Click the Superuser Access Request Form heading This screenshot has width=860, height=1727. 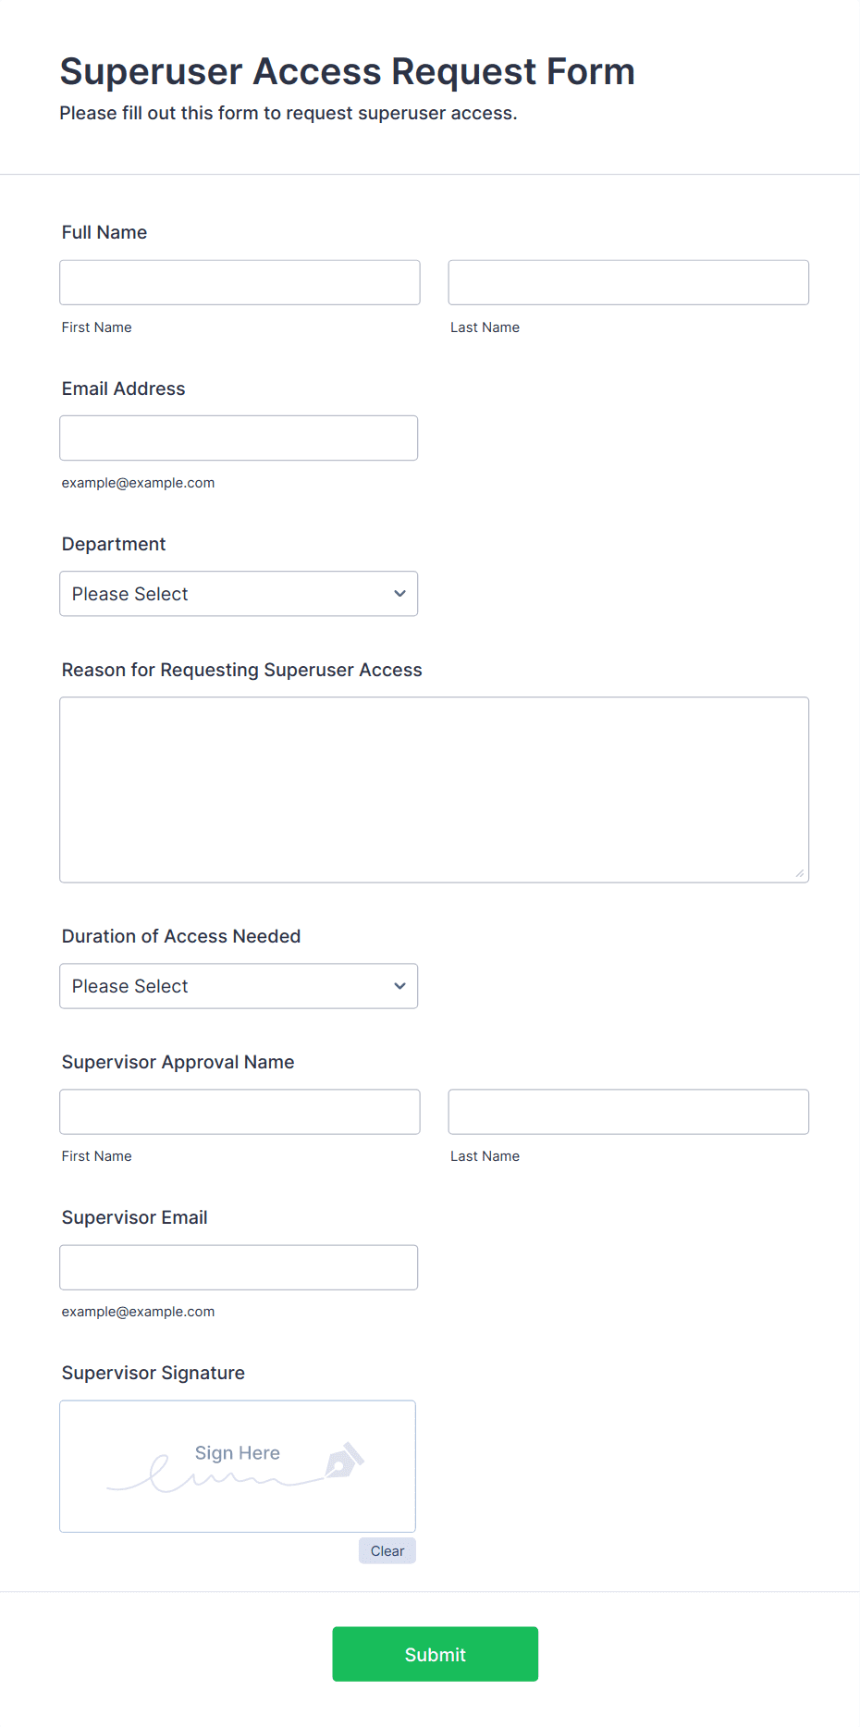click(347, 72)
